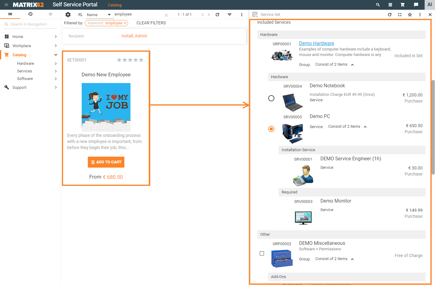The width and height of the screenshot is (435, 285).
Task: Open the Demo Hardware link
Action: point(316,43)
